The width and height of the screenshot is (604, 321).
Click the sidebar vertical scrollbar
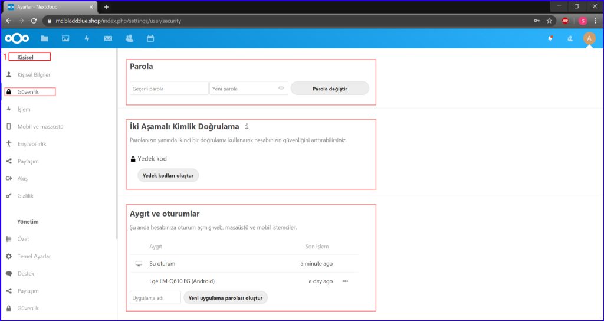pos(116,143)
